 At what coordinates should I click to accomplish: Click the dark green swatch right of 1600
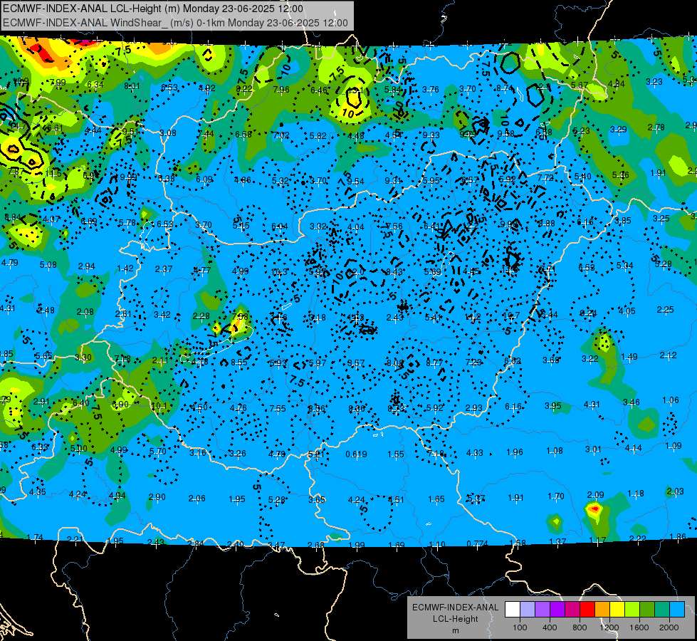tap(647, 609)
